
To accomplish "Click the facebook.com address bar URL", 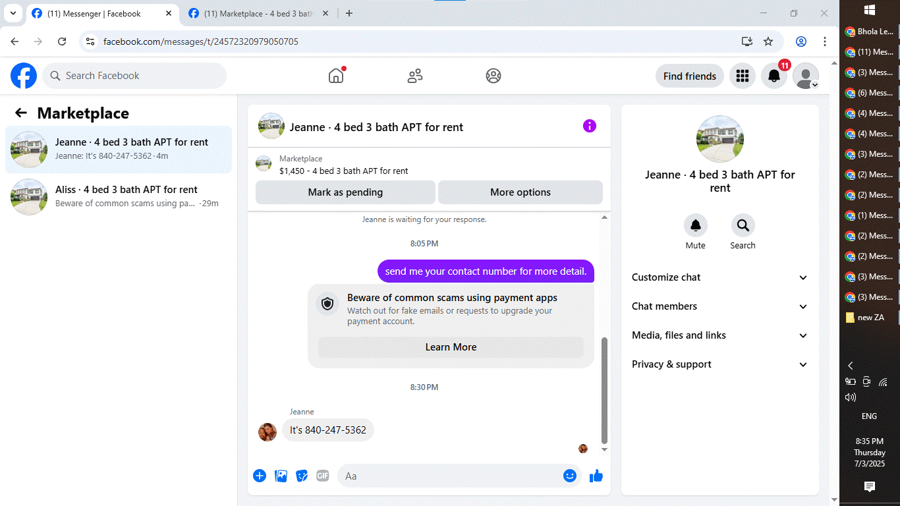I will 201,42.
